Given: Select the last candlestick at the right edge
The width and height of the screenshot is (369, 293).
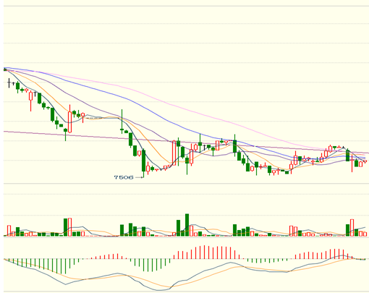Looking at the screenshot, I should (x=365, y=161).
